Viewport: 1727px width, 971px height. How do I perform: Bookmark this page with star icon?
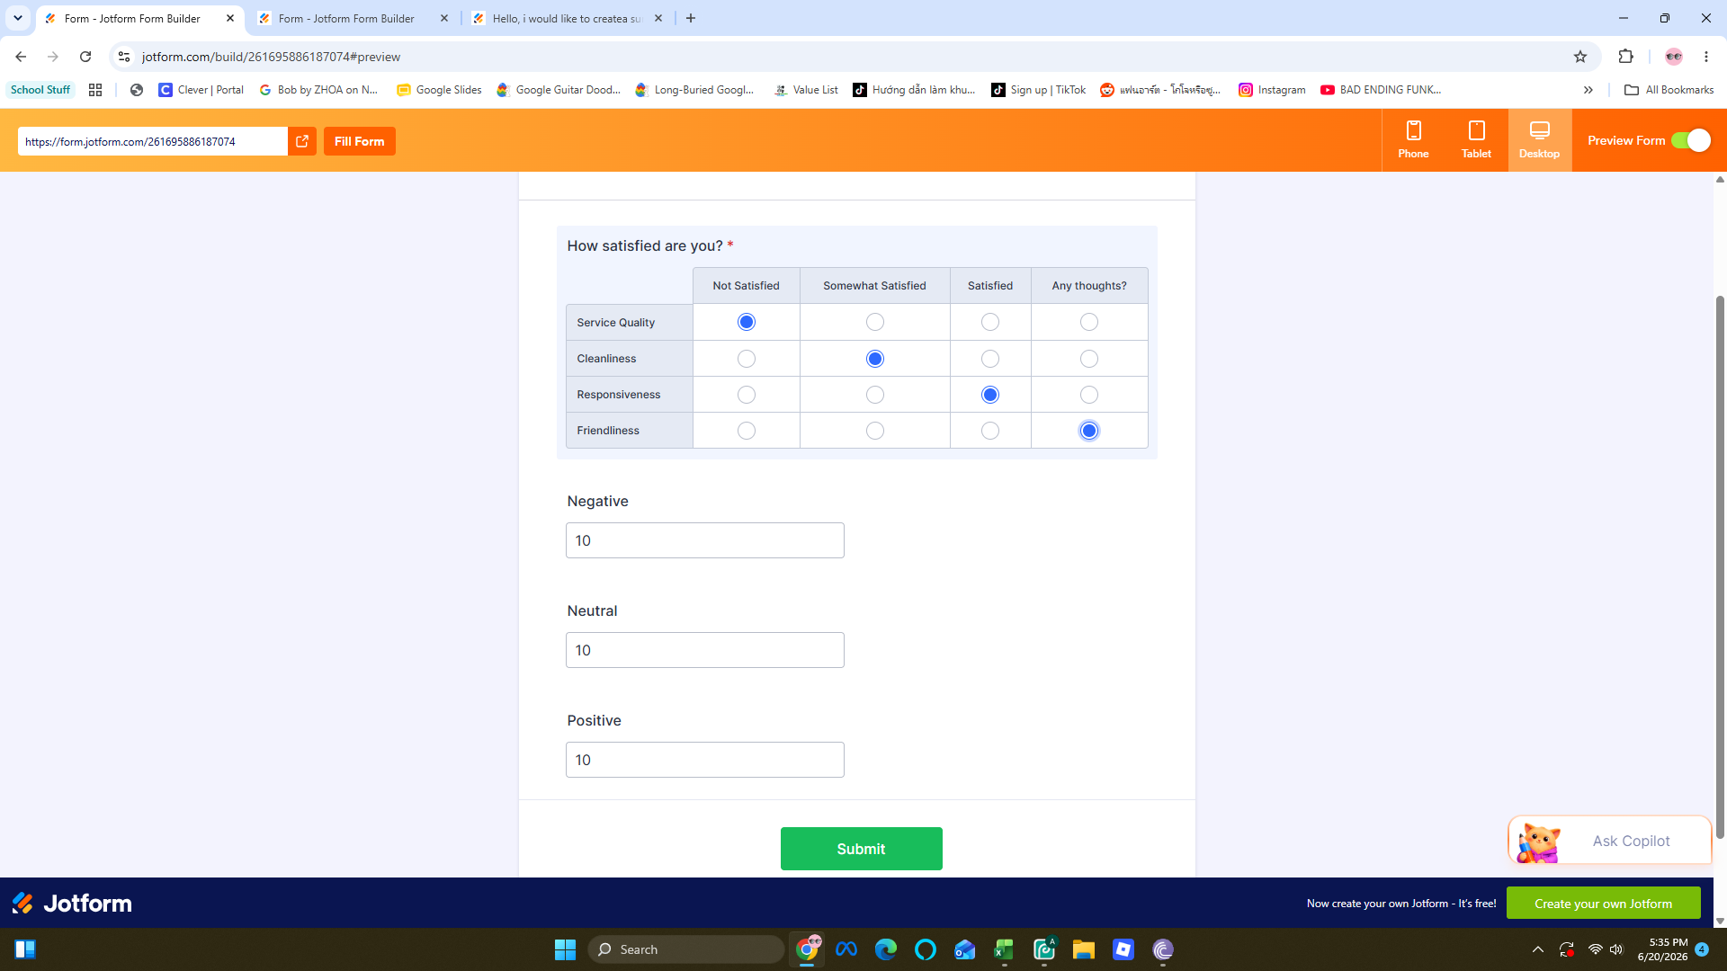pyautogui.click(x=1580, y=57)
